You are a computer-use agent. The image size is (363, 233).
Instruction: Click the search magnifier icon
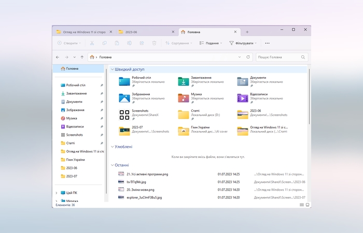[x=303, y=57]
